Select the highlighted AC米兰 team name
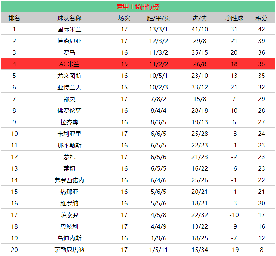The width and height of the screenshot is (276, 256). point(69,64)
